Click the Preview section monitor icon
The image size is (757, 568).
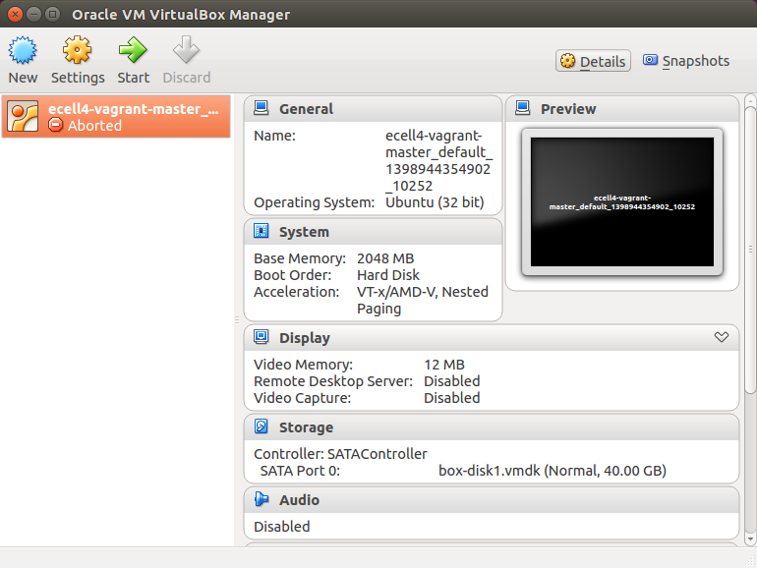tap(522, 108)
